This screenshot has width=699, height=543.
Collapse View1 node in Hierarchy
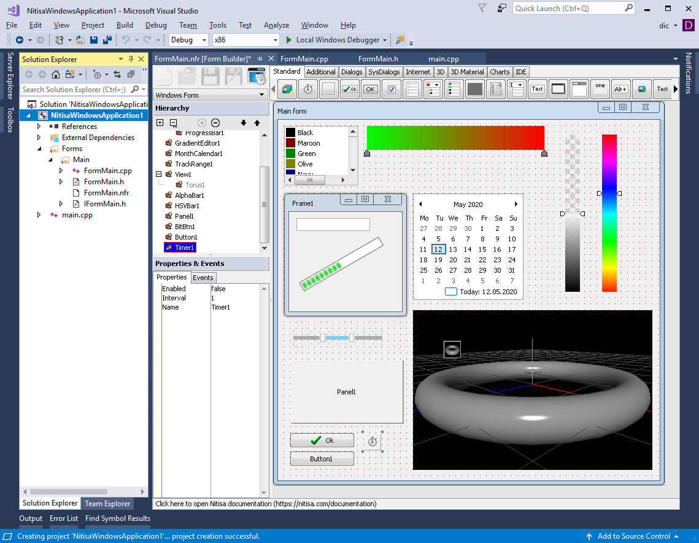click(x=159, y=174)
